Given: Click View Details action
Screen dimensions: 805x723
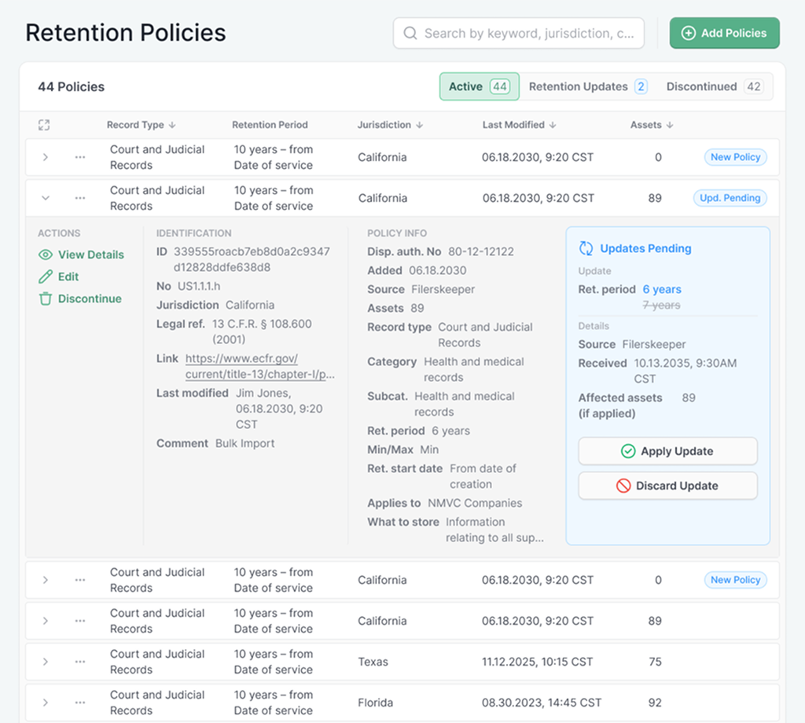Looking at the screenshot, I should [x=81, y=255].
